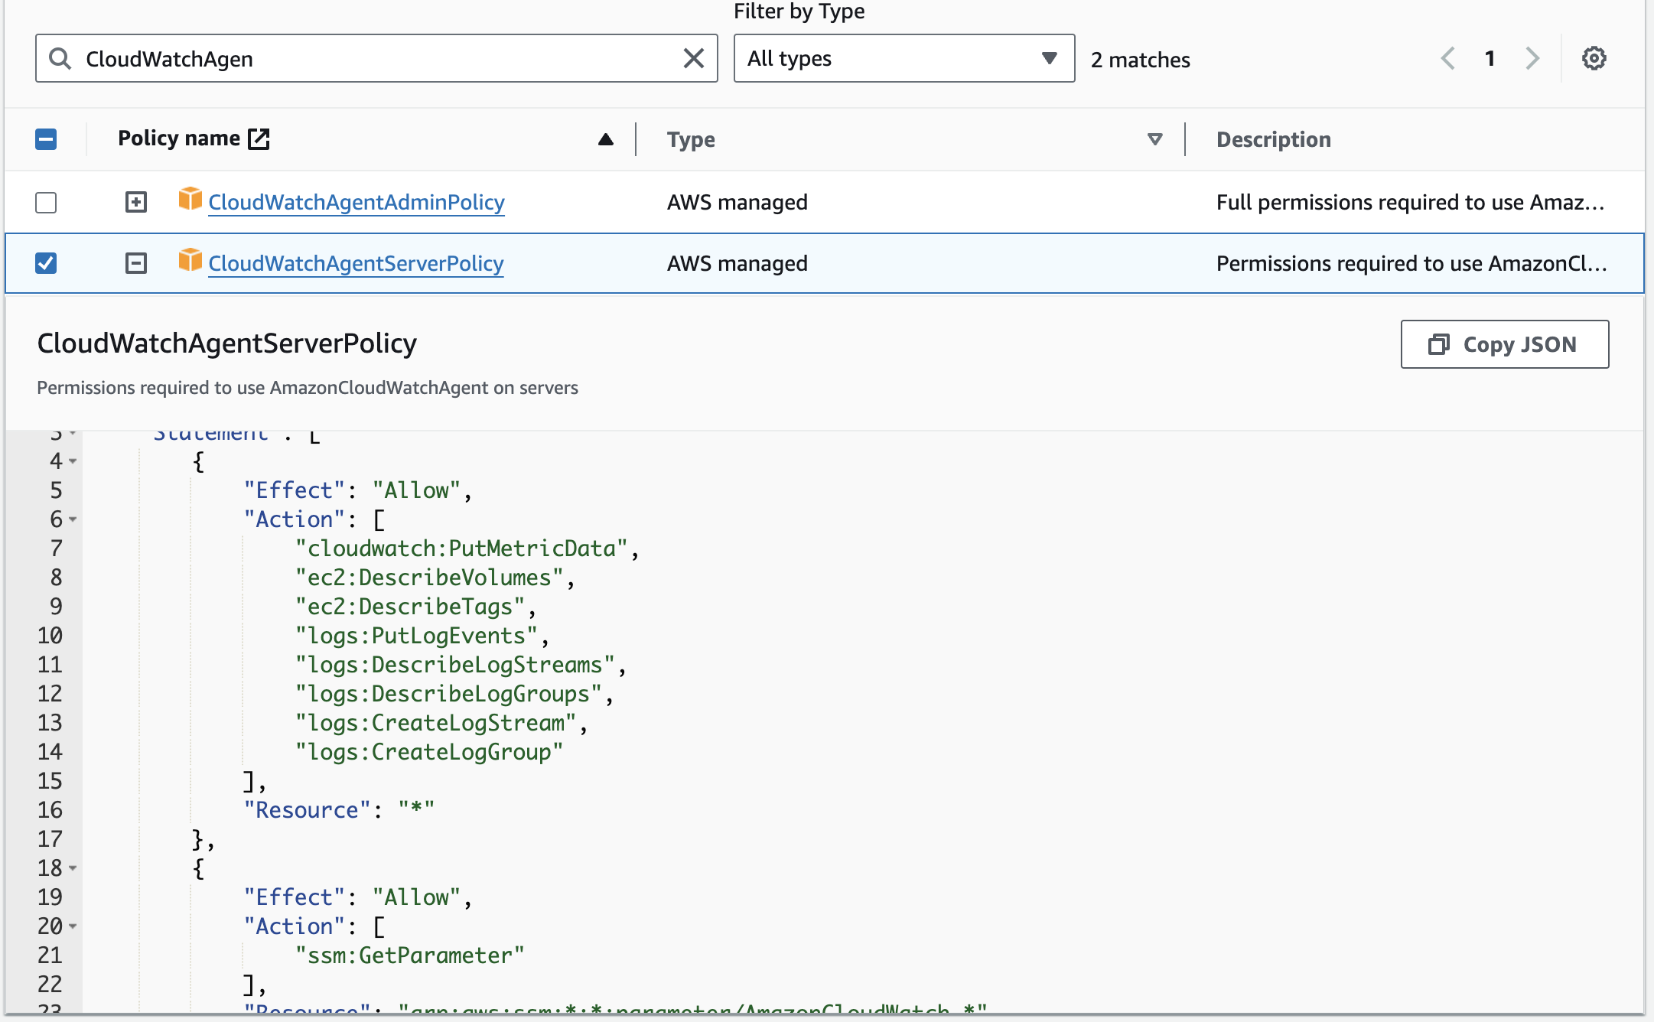Uncheck the CloudWatchAgentServerPolicy checkbox
1654x1022 pixels.
[46, 263]
